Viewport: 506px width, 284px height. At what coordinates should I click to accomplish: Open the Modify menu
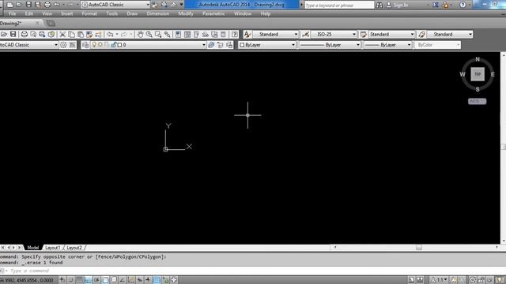click(186, 14)
